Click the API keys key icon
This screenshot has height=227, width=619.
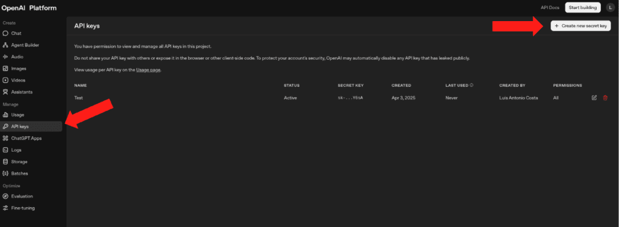[5, 127]
